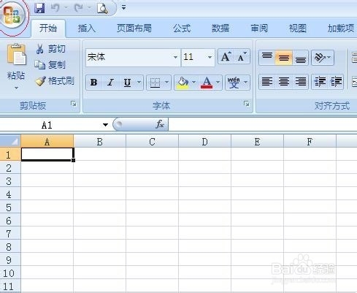Toggle middle vertical align

click(x=283, y=58)
